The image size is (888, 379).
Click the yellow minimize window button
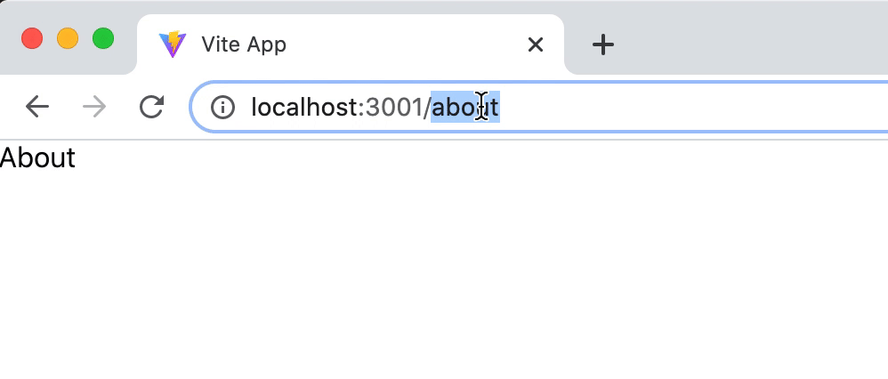click(68, 38)
